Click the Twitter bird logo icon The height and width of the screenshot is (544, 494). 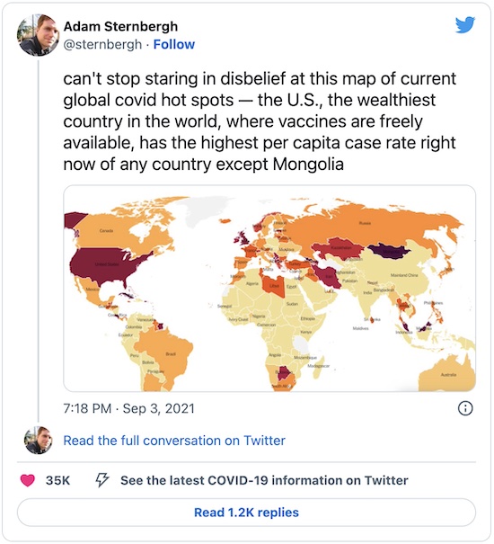point(465,24)
